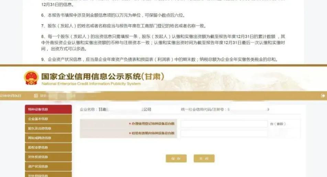Select 资产状况信息 sidebar item
Image resolution: width=327 pixels, height=177 pixels.
(x=48, y=166)
